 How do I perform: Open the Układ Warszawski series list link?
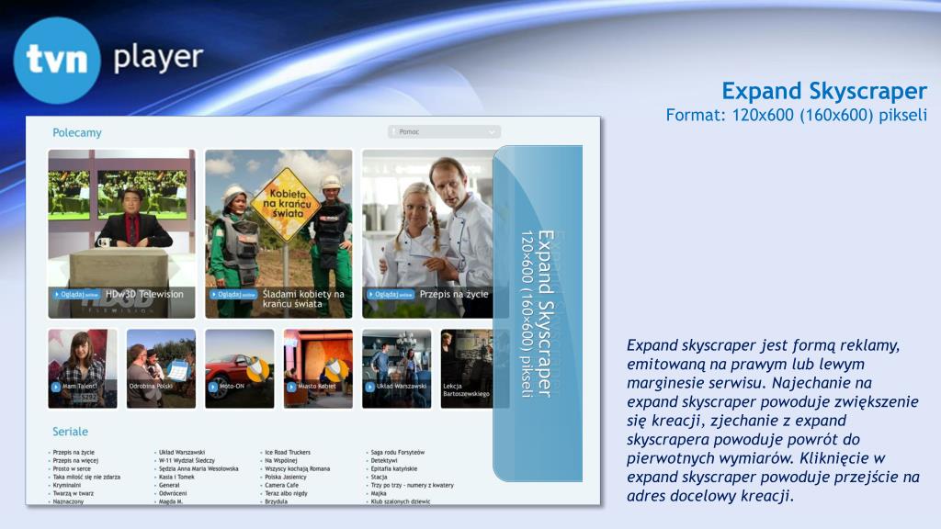[182, 452]
